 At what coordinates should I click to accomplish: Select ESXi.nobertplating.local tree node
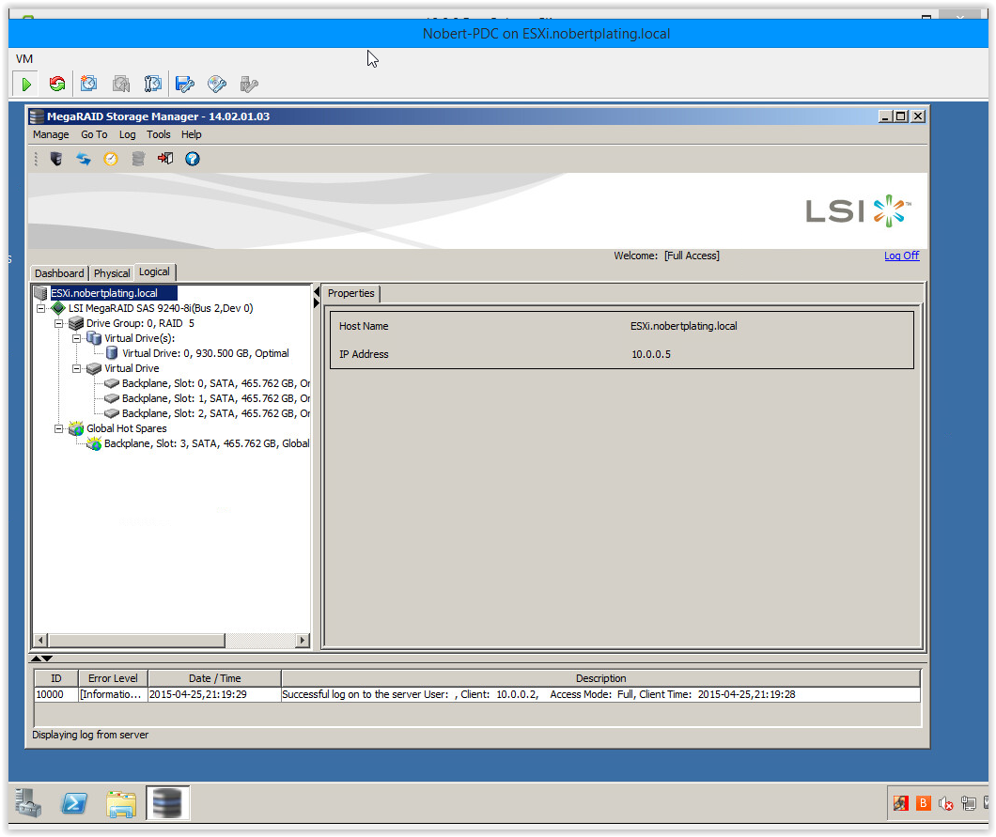[x=104, y=293]
